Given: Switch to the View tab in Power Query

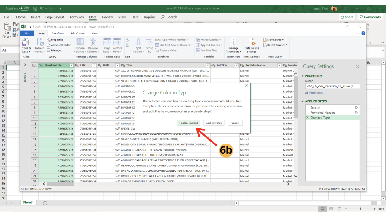Looking at the screenshot, I should coord(95,33).
